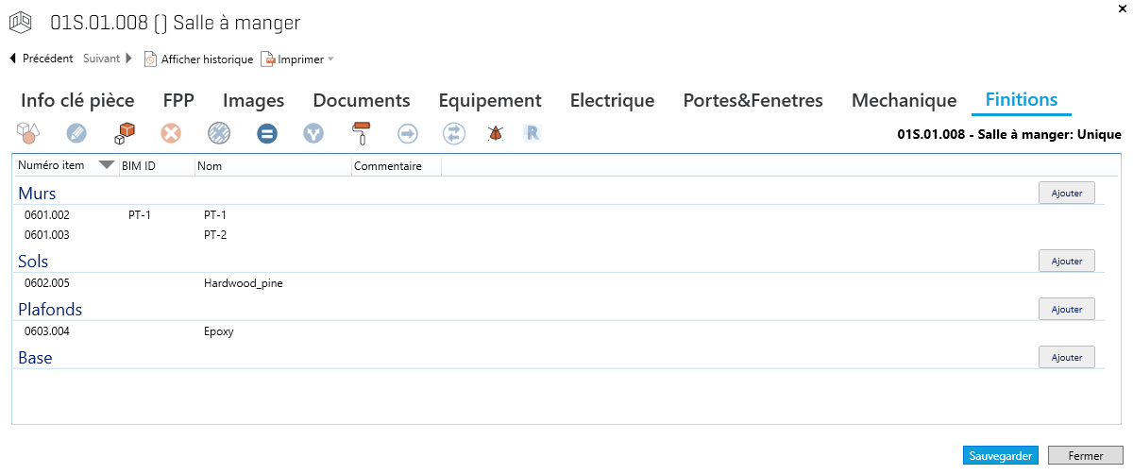
Task: Click the Epoxy name cell
Action: click(x=219, y=331)
